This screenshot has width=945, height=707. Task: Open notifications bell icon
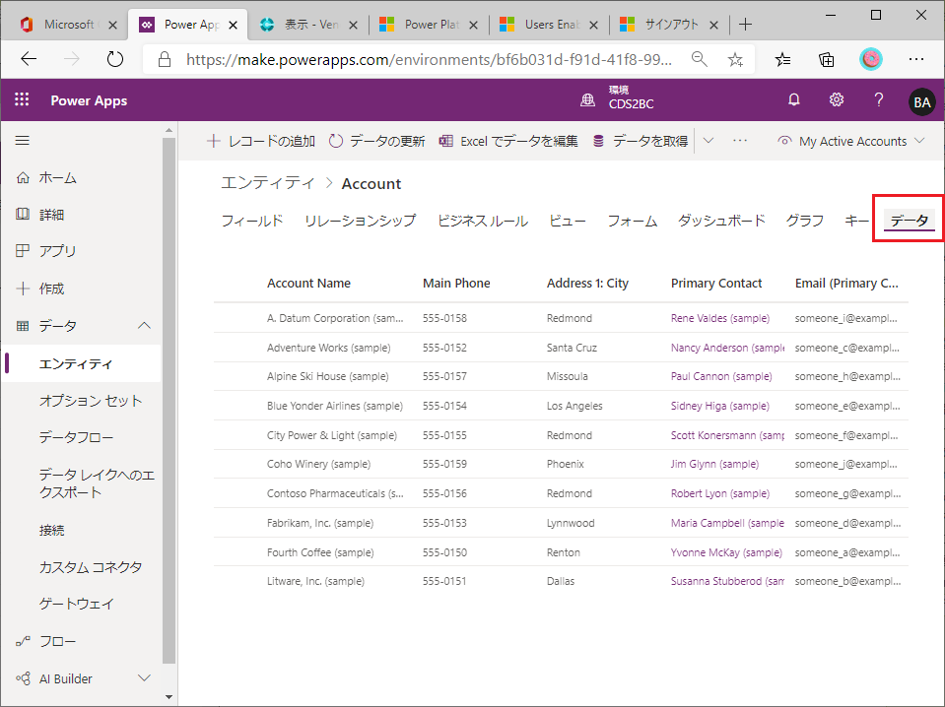pyautogui.click(x=793, y=100)
